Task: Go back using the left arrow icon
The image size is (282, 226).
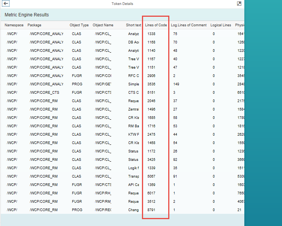Action: point(6,3)
